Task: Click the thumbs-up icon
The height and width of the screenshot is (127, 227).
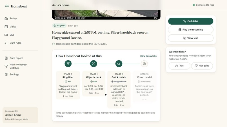Action: tap(177, 66)
